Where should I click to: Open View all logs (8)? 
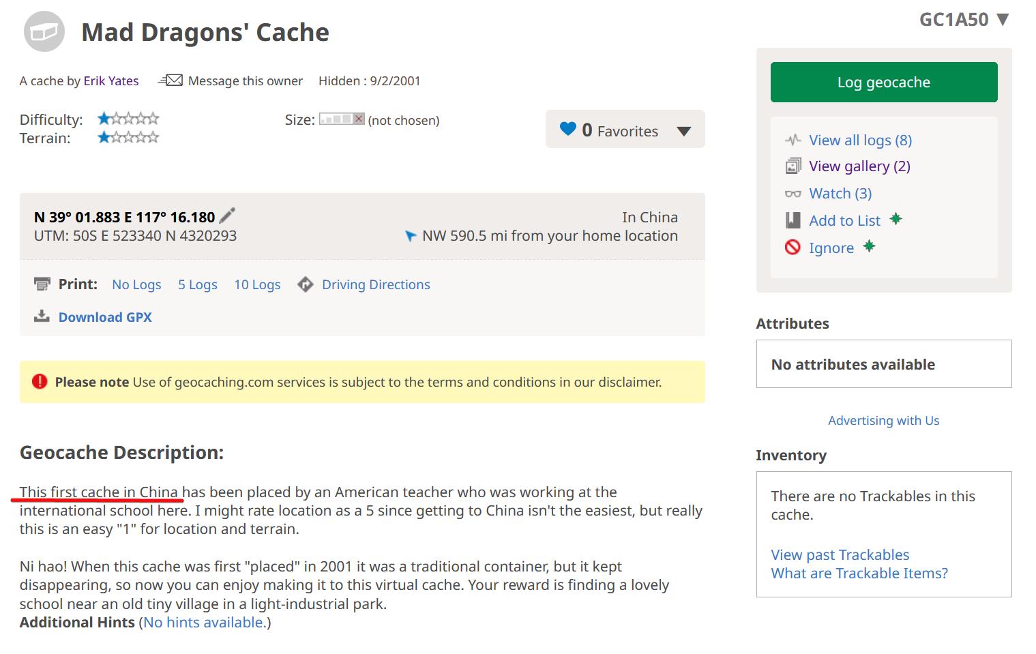click(x=860, y=140)
